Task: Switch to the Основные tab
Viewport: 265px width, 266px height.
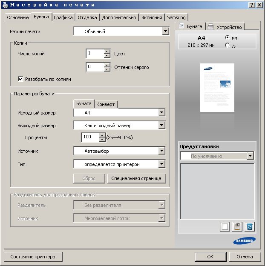Action: tap(17, 17)
